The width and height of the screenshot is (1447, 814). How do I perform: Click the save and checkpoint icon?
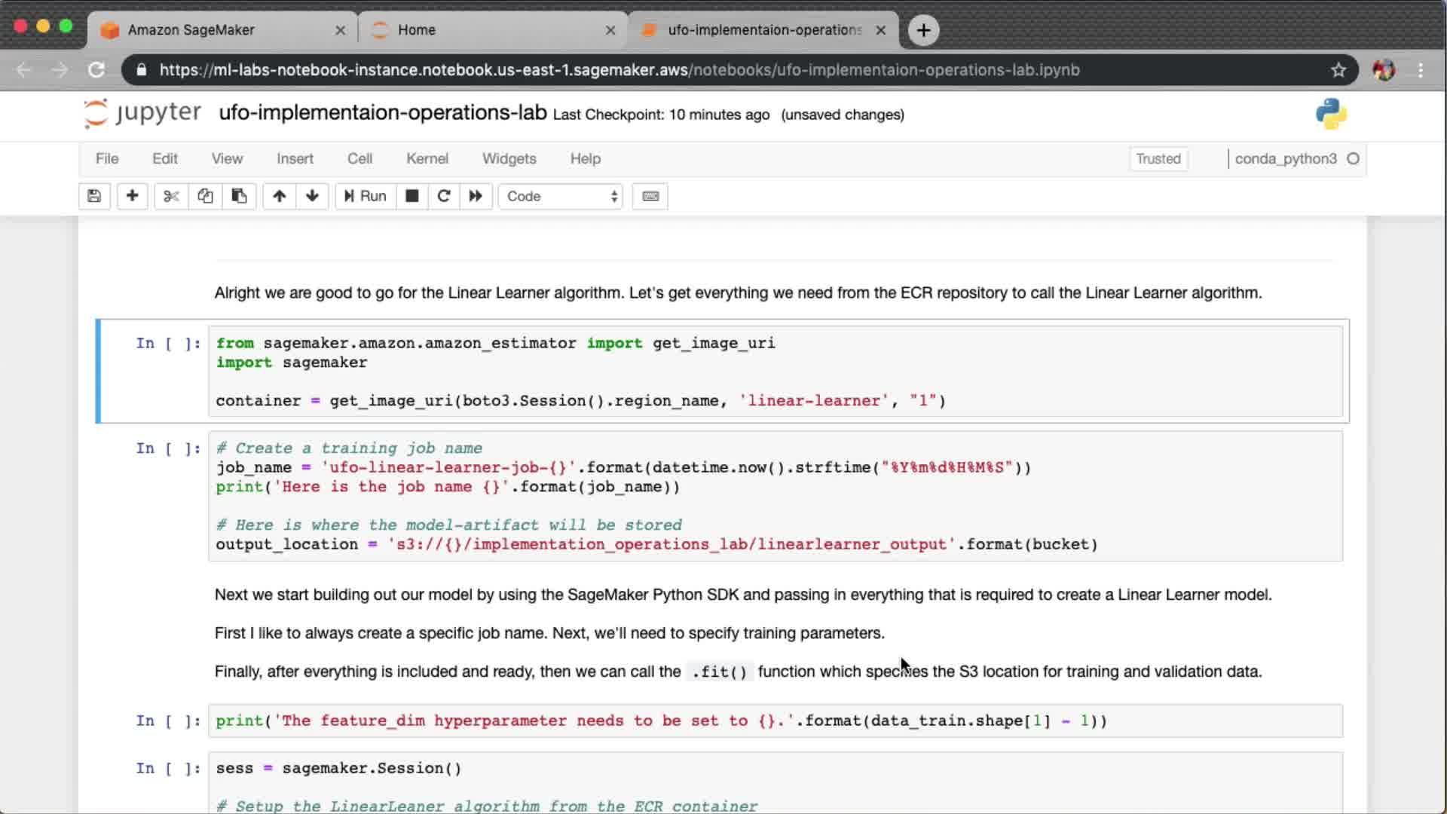[x=94, y=196]
